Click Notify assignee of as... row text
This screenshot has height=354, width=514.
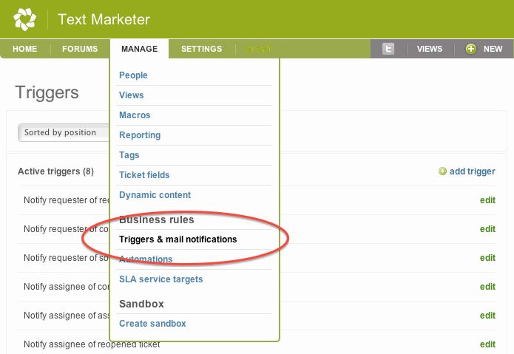(67, 316)
